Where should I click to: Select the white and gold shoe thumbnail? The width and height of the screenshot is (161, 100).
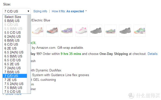(38, 30)
